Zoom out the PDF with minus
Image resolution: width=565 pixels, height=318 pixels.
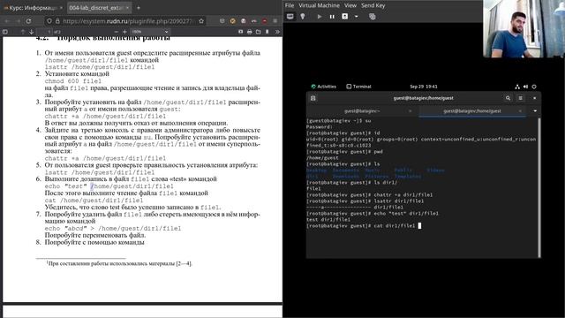(116, 32)
